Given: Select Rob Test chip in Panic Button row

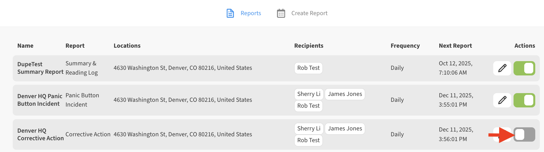Looking at the screenshot, I should (308, 106).
